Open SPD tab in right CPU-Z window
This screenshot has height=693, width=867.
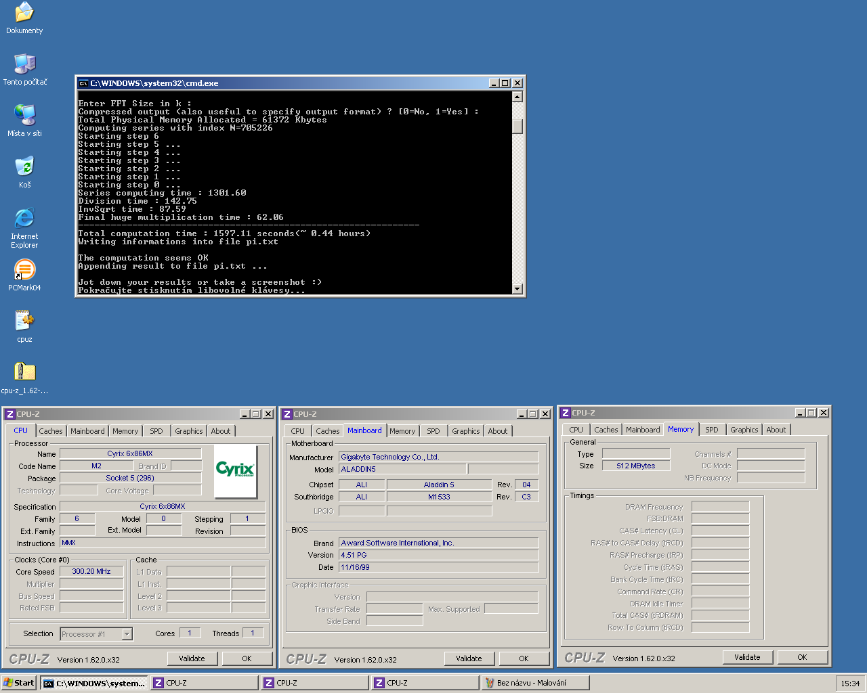point(712,430)
